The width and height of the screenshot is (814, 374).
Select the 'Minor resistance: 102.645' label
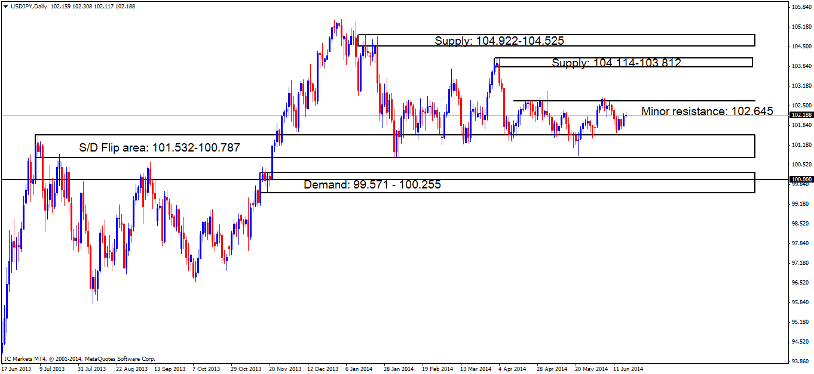tap(707, 111)
